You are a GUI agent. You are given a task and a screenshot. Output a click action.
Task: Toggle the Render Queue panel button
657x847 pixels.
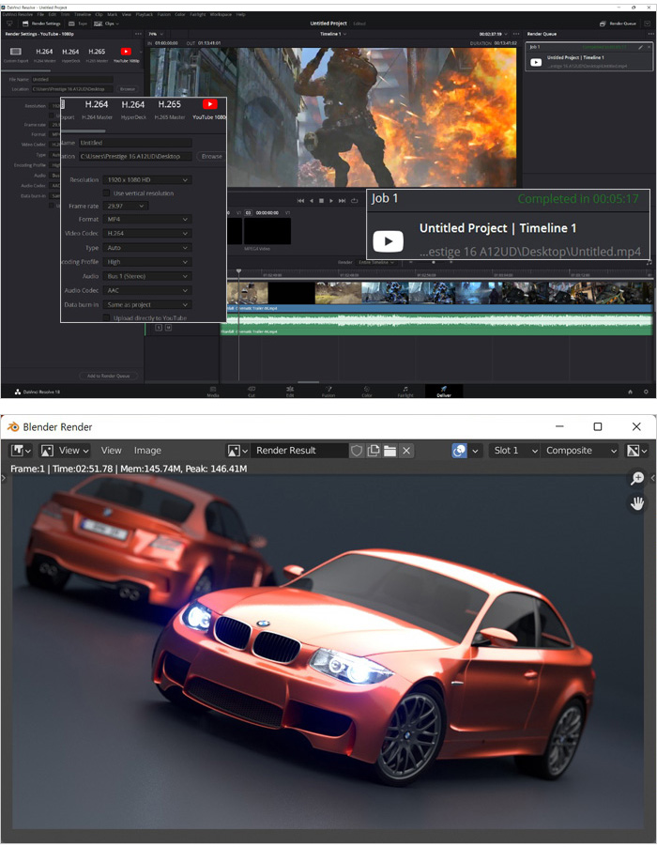[x=619, y=23]
